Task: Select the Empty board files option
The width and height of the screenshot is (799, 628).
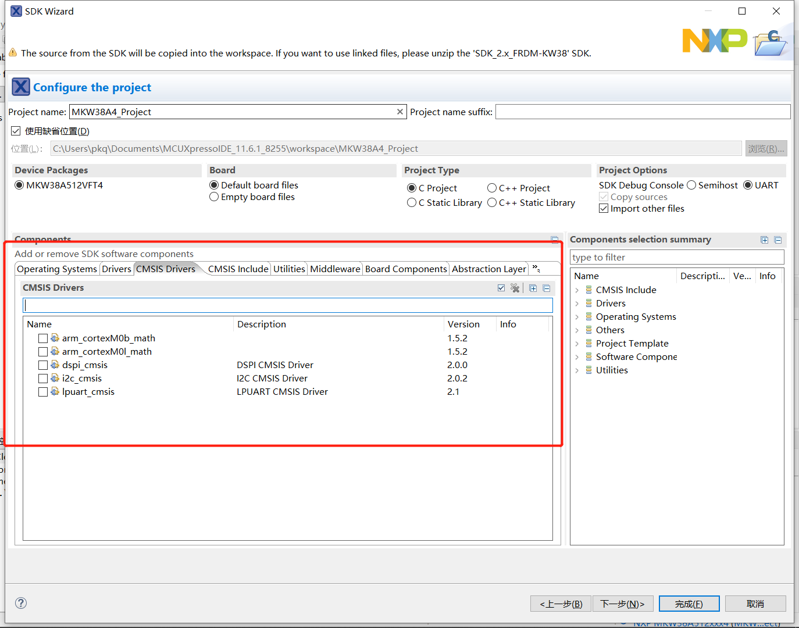Action: (213, 197)
